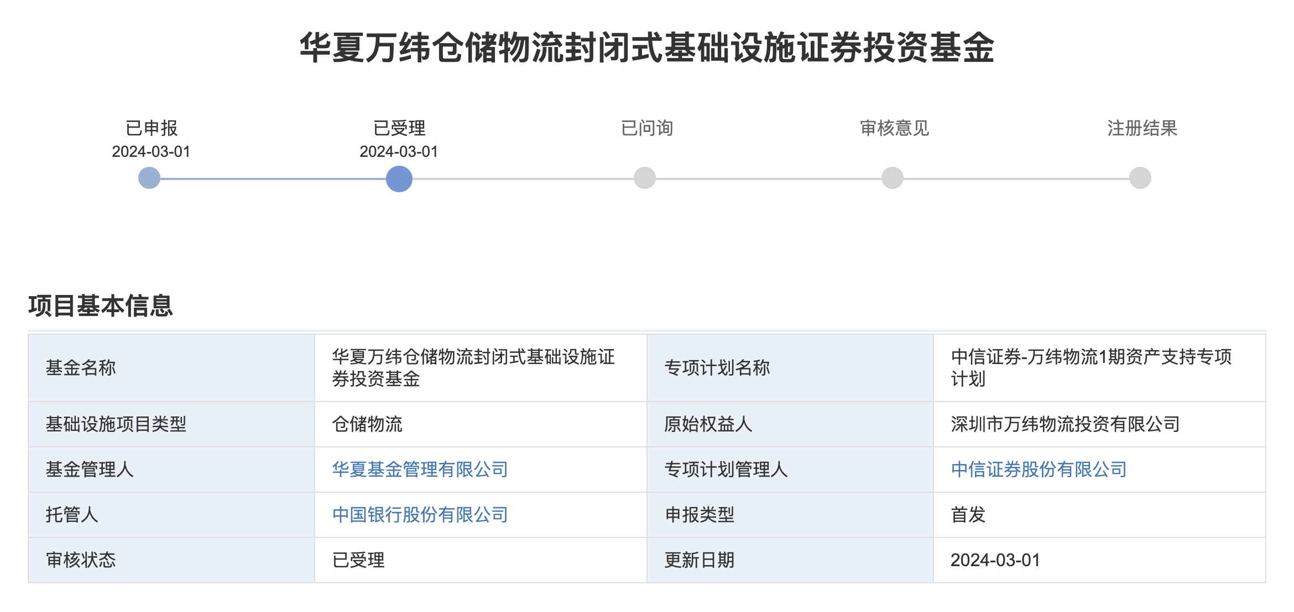Click the 专项计划名称 label cell
The height and width of the screenshot is (612, 1294).
790,368
